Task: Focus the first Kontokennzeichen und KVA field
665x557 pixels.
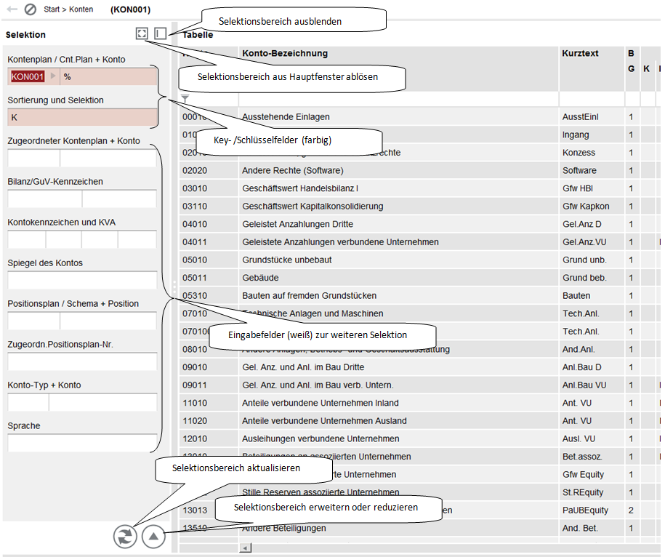Action: tap(26, 240)
